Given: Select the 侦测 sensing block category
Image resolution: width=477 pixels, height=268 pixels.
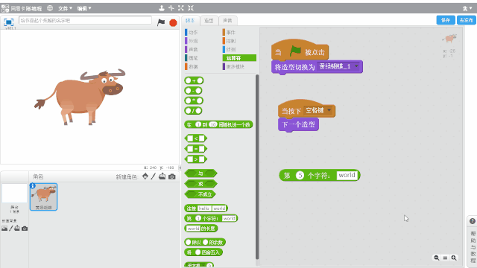Looking at the screenshot, I should point(230,49).
